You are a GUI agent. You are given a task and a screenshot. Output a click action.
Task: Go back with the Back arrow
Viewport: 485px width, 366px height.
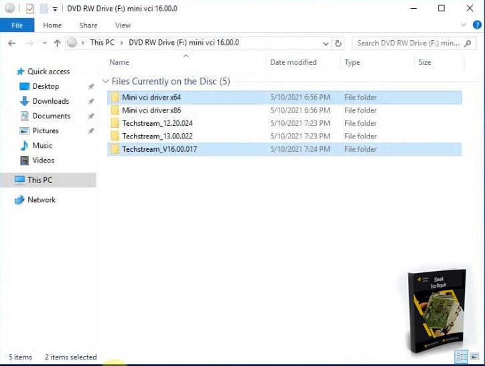point(12,43)
